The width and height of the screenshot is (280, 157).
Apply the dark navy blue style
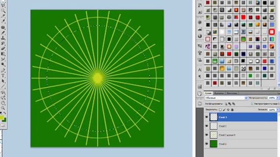[243, 54]
